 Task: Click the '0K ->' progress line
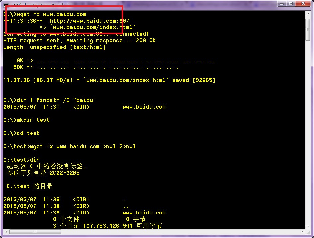[x=116, y=61]
